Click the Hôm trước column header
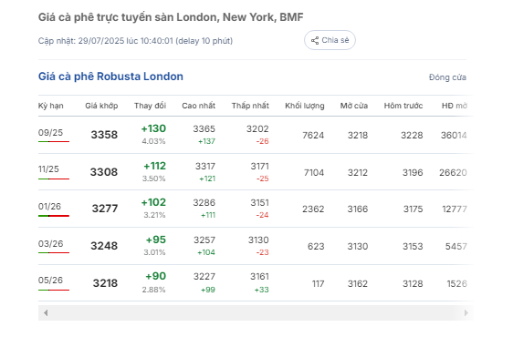This screenshot has width=513, height=337. [x=403, y=106]
